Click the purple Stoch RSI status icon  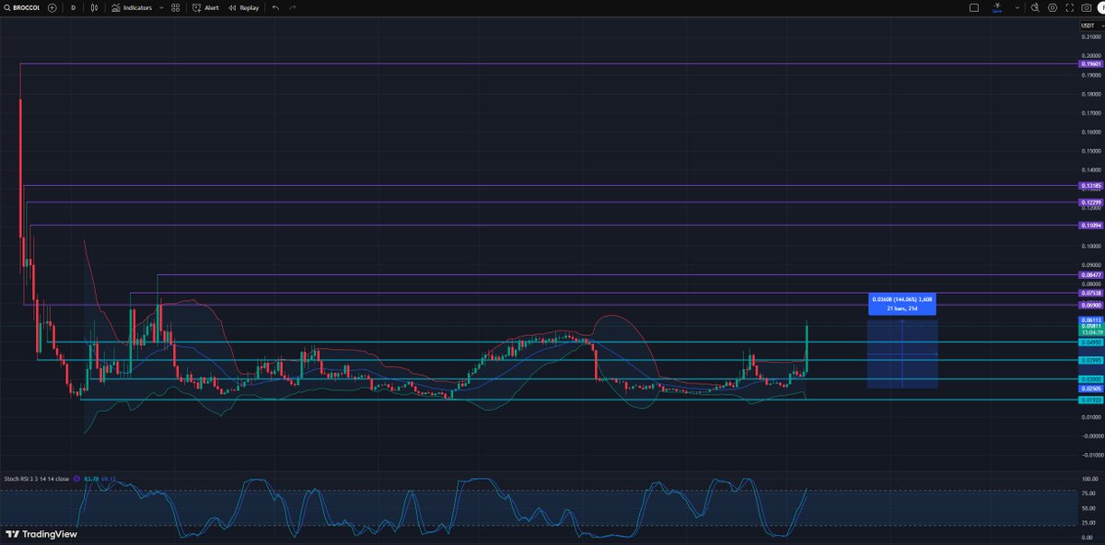click(77, 478)
